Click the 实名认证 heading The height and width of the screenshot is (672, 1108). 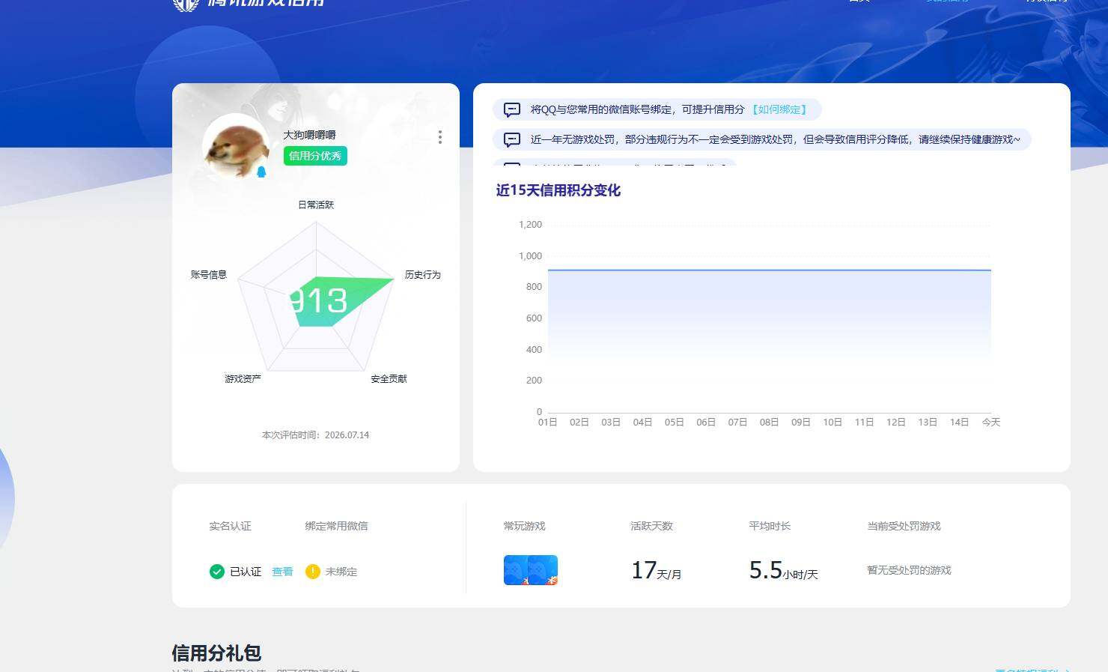tap(231, 526)
